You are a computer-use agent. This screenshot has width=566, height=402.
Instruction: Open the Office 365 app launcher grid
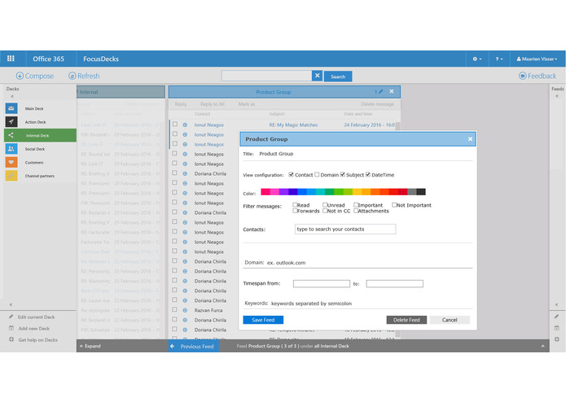11,59
